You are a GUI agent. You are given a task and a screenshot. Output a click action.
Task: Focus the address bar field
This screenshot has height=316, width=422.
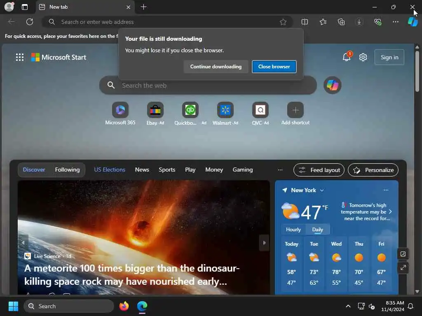click(167, 22)
